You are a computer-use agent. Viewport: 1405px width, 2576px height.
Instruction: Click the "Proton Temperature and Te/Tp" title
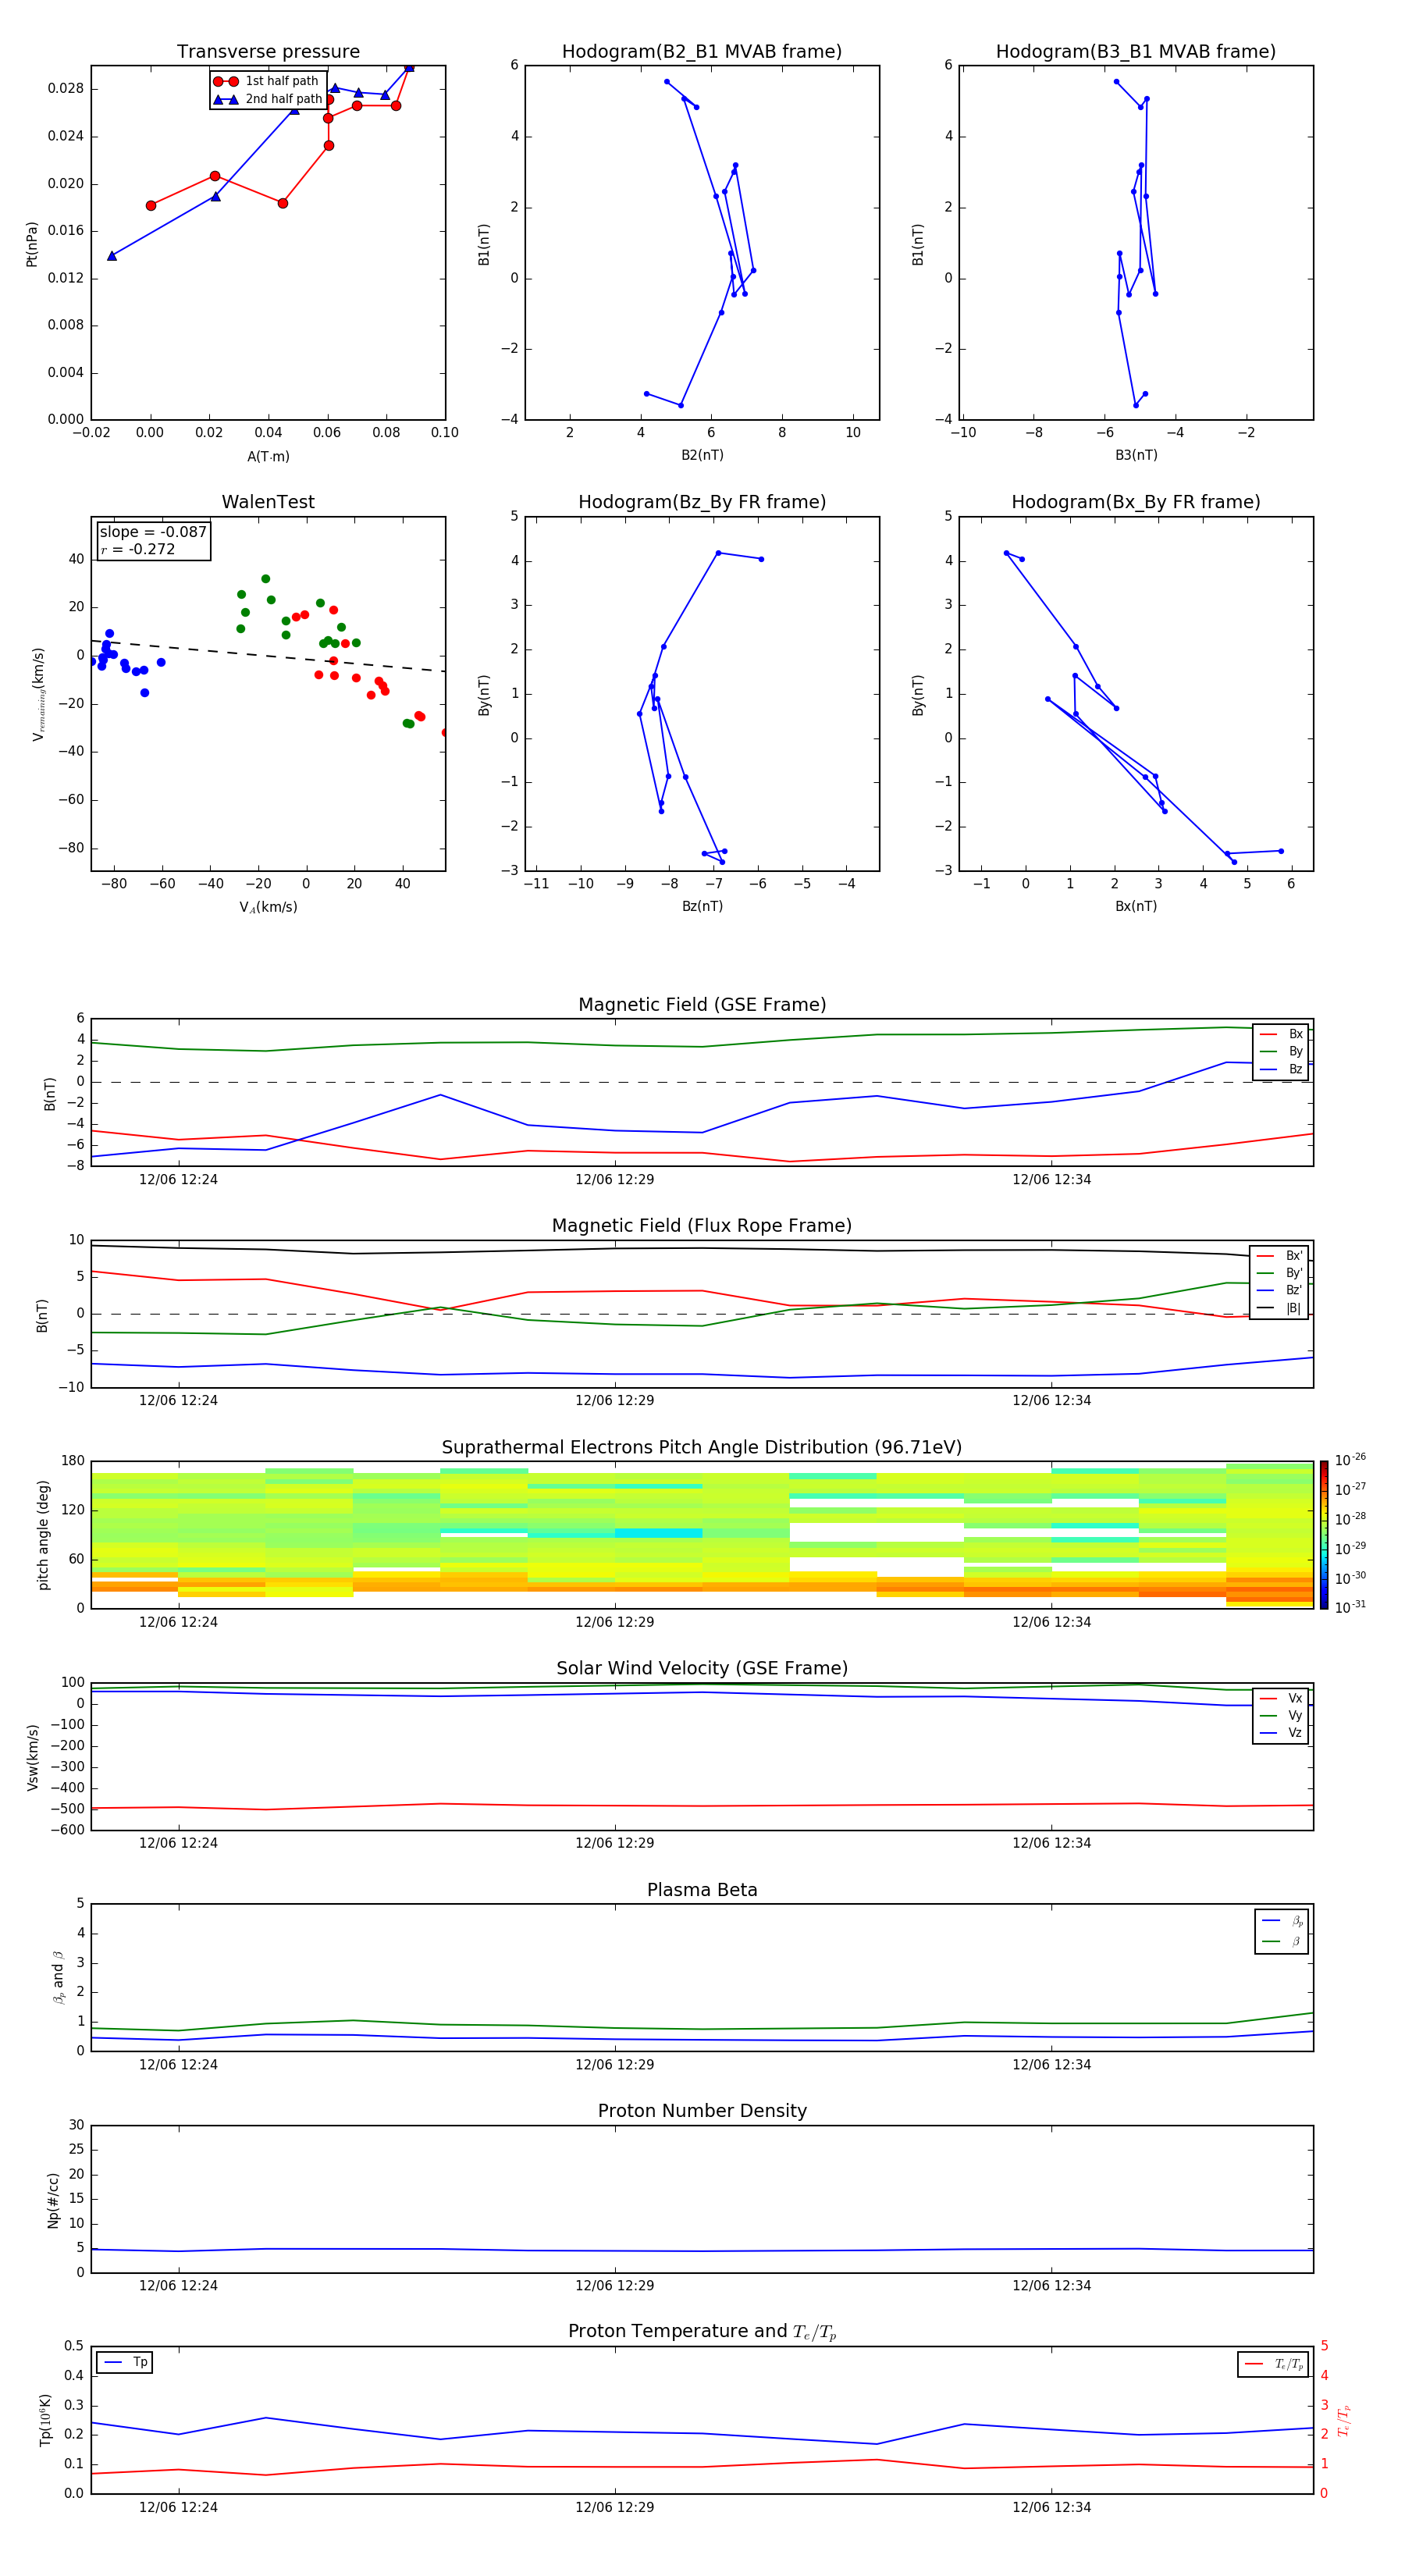tap(702, 2332)
